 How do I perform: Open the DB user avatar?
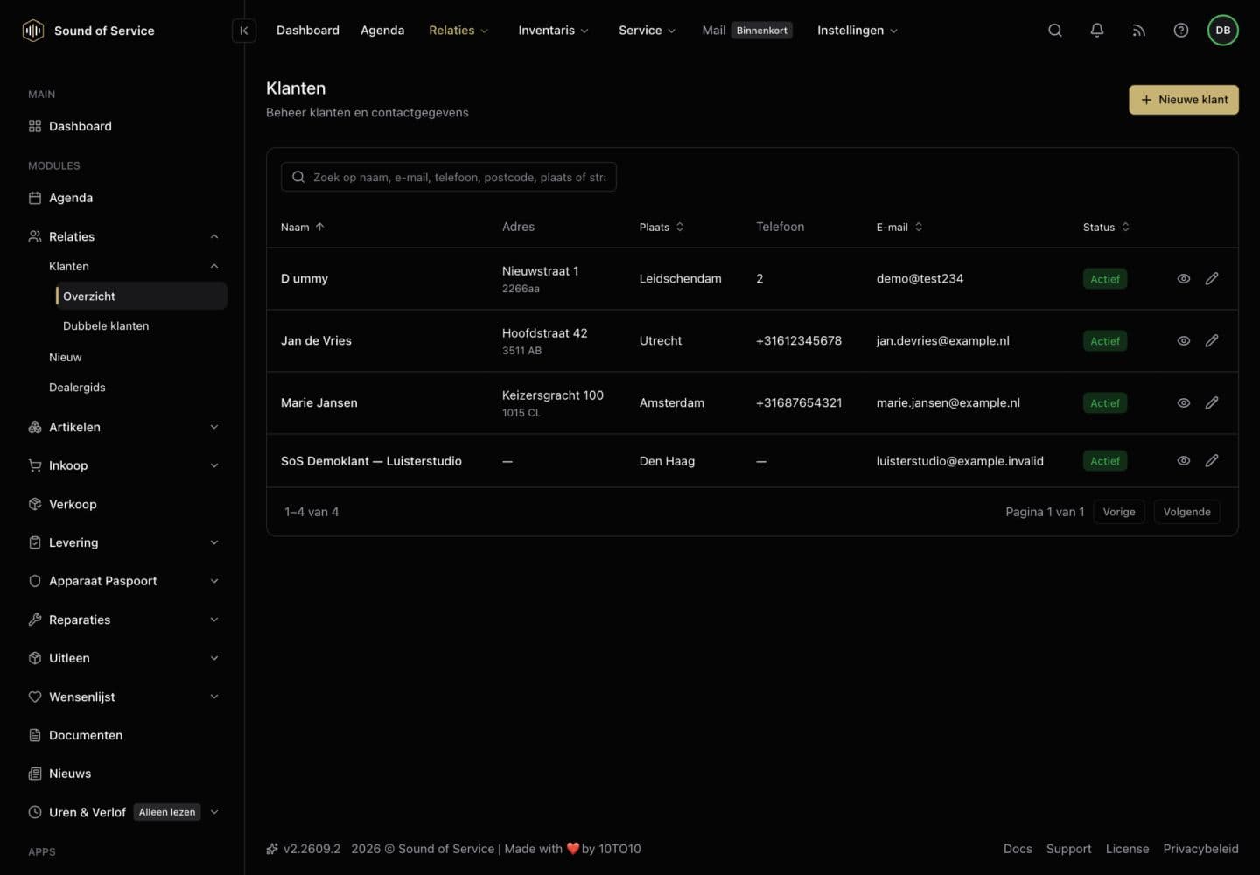(1223, 31)
